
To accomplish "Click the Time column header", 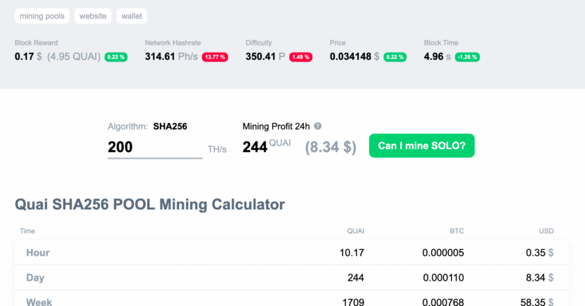I will point(27,231).
